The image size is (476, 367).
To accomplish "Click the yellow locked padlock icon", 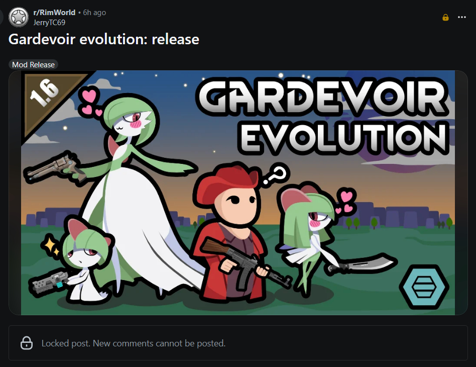I will tap(445, 17).
